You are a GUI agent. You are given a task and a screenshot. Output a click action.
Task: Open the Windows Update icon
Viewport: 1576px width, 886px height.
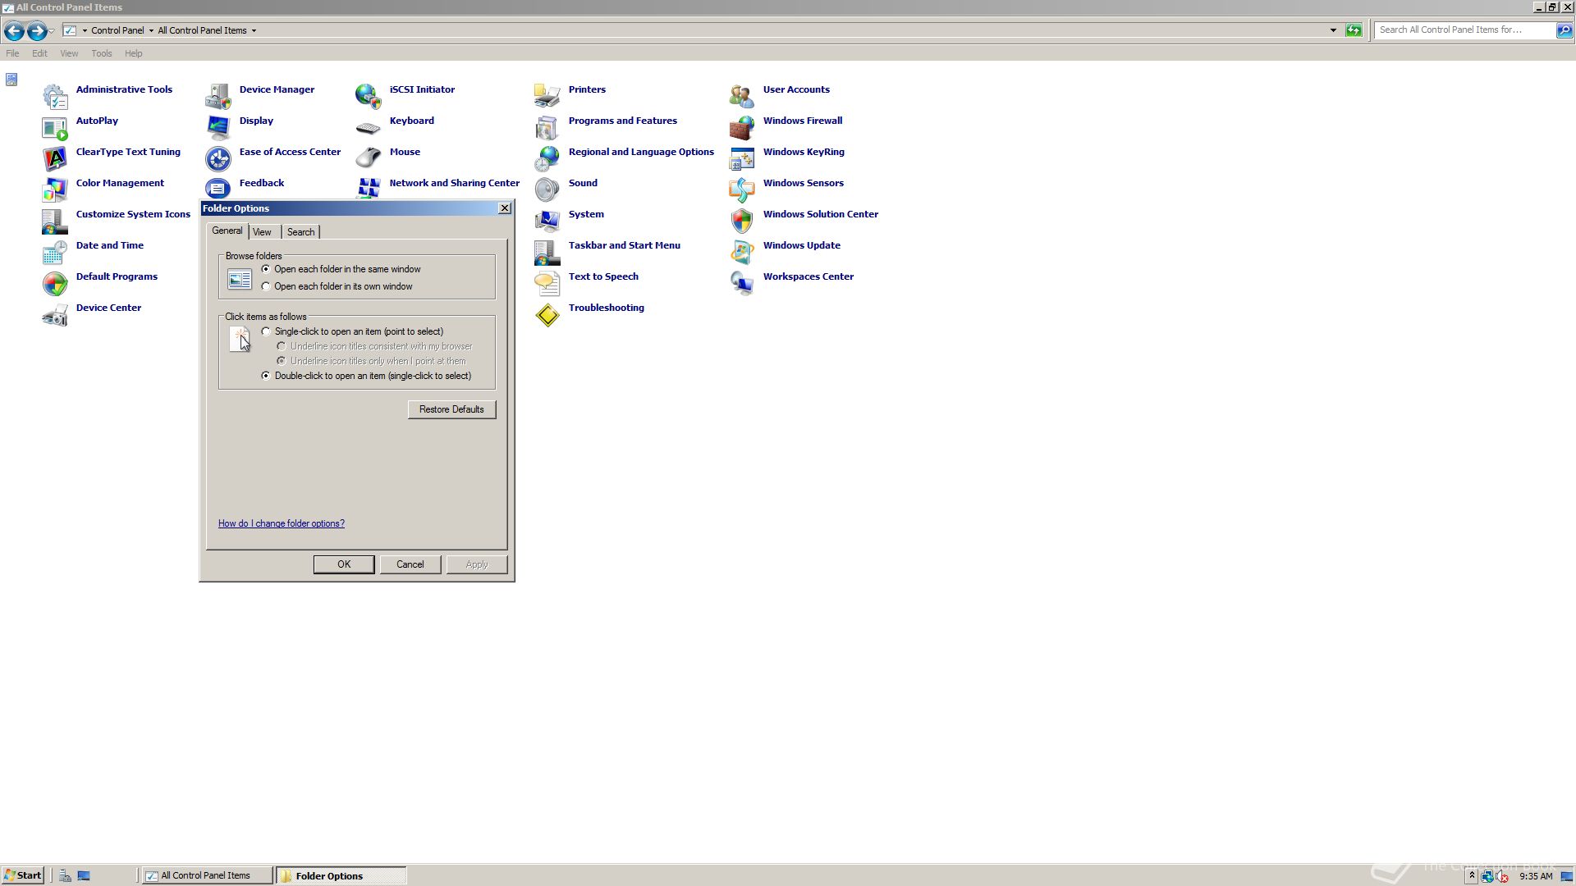tap(742, 253)
